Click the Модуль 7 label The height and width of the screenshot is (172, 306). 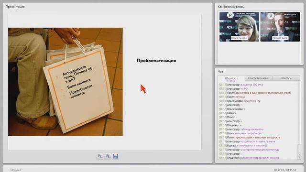(16, 170)
